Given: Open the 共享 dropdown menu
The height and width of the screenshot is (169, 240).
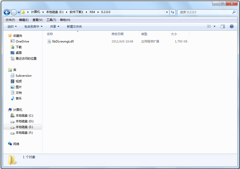Looking at the screenshot, I should click(x=55, y=26).
